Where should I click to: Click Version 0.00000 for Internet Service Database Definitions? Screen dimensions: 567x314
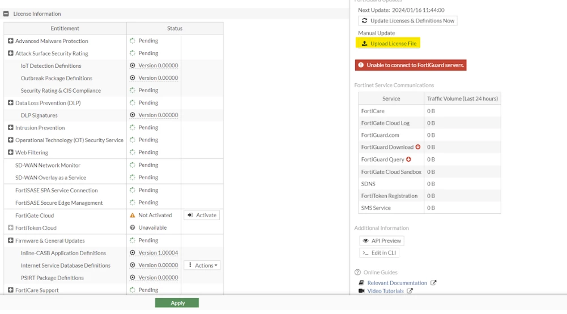click(x=158, y=265)
